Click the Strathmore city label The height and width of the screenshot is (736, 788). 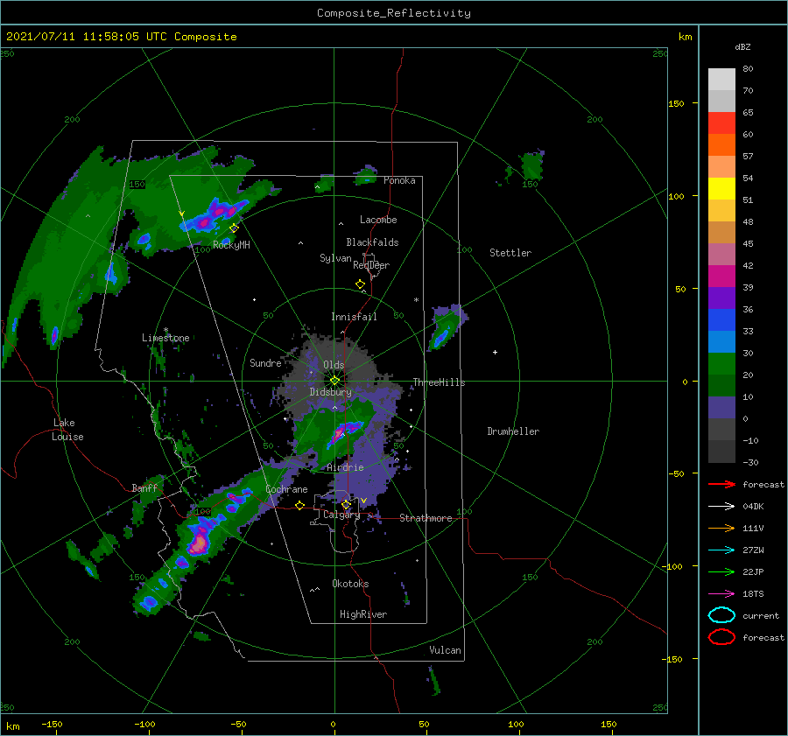tap(426, 518)
